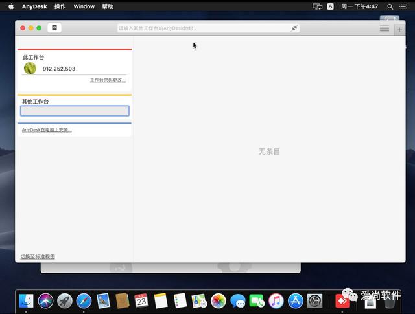Screen dimensions: 415x314
Task: Open the Window menu
Action: pyautogui.click(x=84, y=6)
